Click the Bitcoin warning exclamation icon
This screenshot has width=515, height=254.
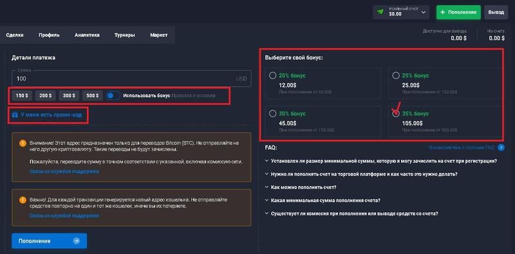tap(23, 143)
